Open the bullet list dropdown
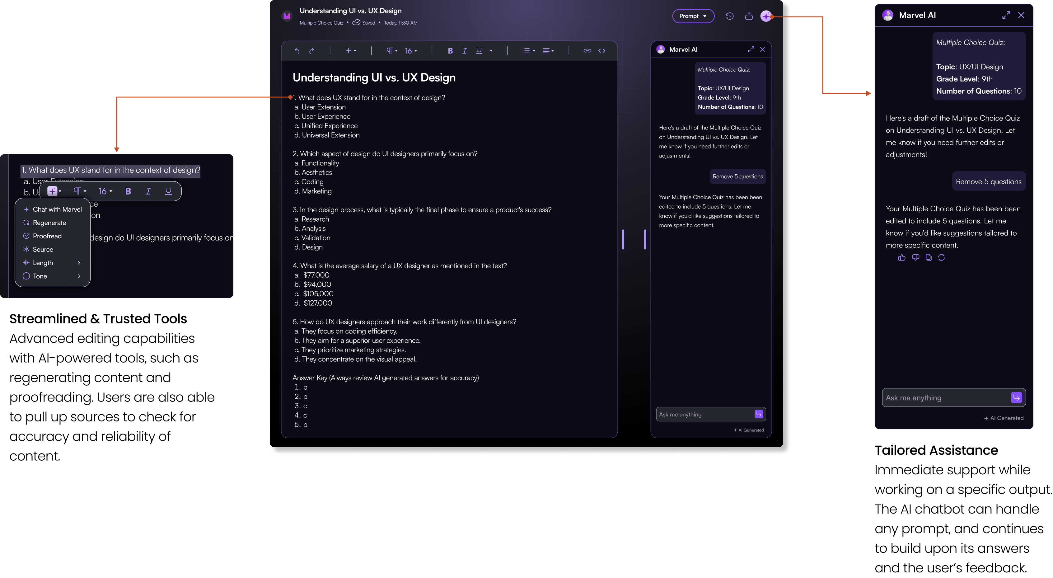This screenshot has width=1053, height=578. pos(528,50)
